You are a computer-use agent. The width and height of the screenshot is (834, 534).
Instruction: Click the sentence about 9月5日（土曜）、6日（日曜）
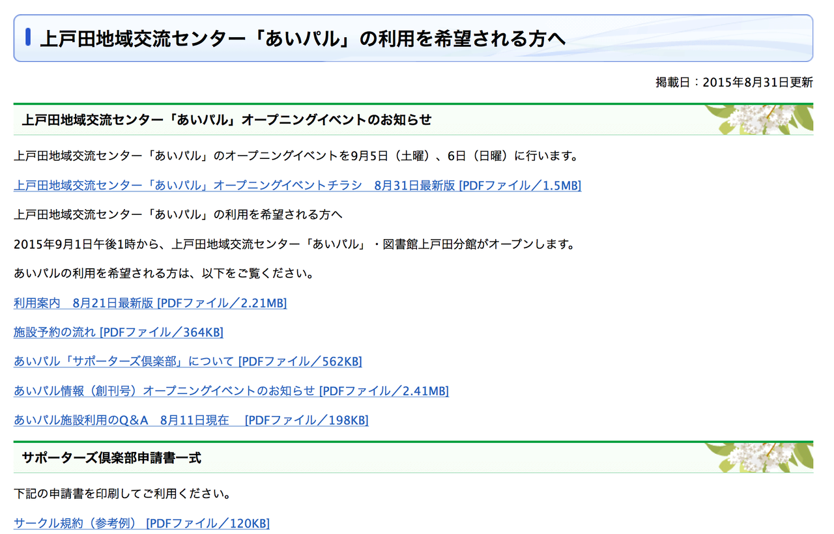(x=296, y=156)
